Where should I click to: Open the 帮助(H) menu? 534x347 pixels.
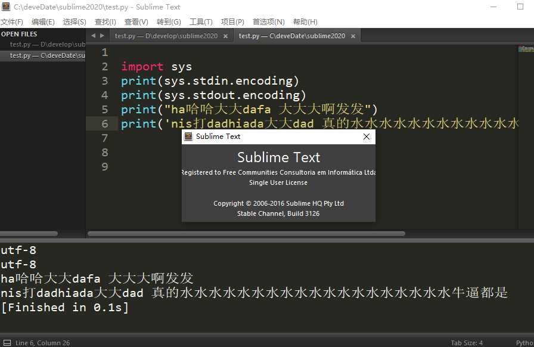pyautogui.click(x=305, y=22)
